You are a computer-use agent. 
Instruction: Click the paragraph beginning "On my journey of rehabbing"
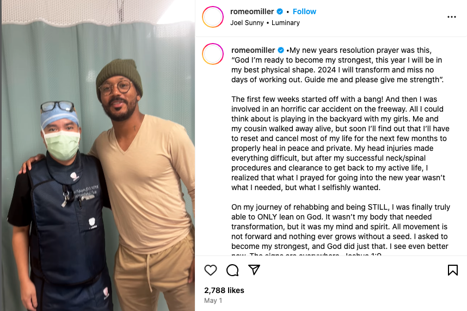click(x=337, y=226)
